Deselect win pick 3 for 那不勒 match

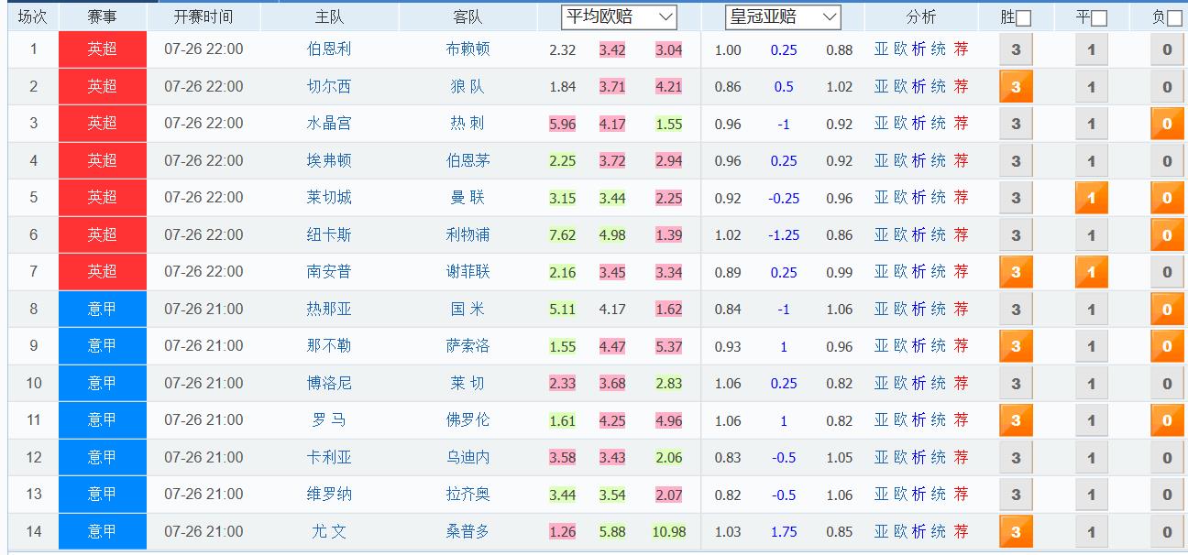[x=1016, y=346]
